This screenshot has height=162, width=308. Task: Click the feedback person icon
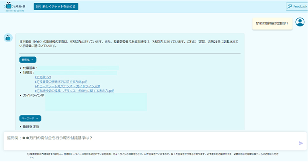pyautogui.click(x=289, y=7)
